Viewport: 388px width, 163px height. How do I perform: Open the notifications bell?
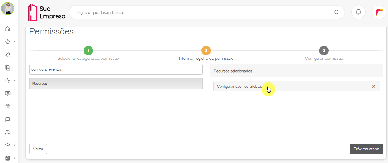click(358, 12)
